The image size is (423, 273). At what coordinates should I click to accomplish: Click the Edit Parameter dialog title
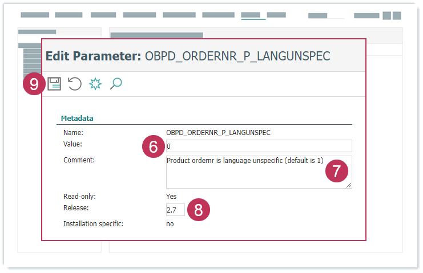pos(187,56)
